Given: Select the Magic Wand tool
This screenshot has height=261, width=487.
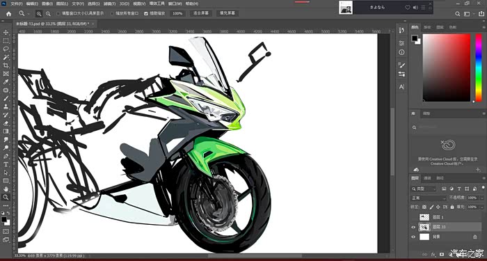Looking at the screenshot, I should click(x=6, y=58).
